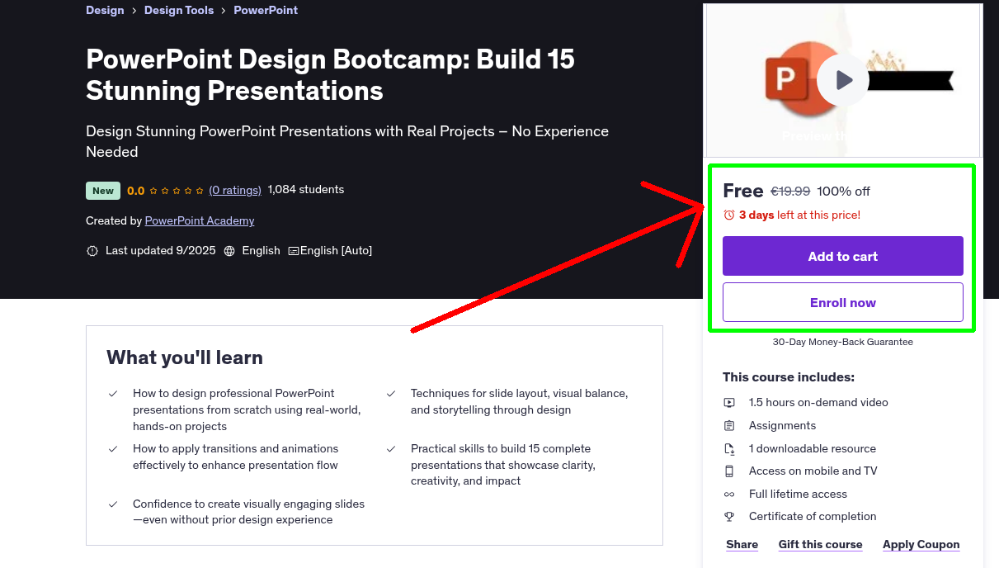Click 'This course includes:' heading
The height and width of the screenshot is (568, 999).
pyautogui.click(x=789, y=377)
